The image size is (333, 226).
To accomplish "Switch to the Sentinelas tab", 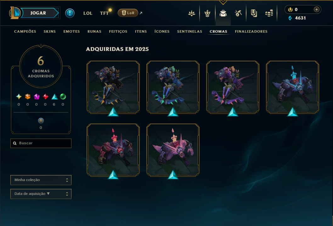I will pos(190,31).
